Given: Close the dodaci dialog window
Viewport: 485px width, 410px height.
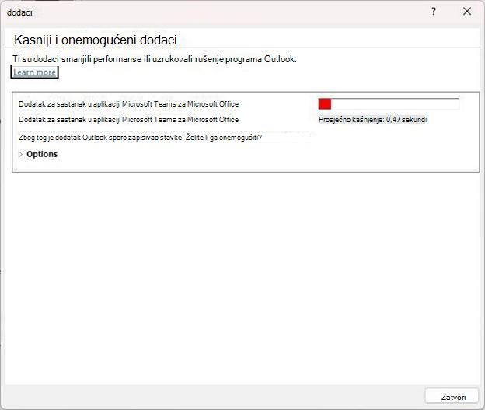Looking at the screenshot, I should [467, 12].
